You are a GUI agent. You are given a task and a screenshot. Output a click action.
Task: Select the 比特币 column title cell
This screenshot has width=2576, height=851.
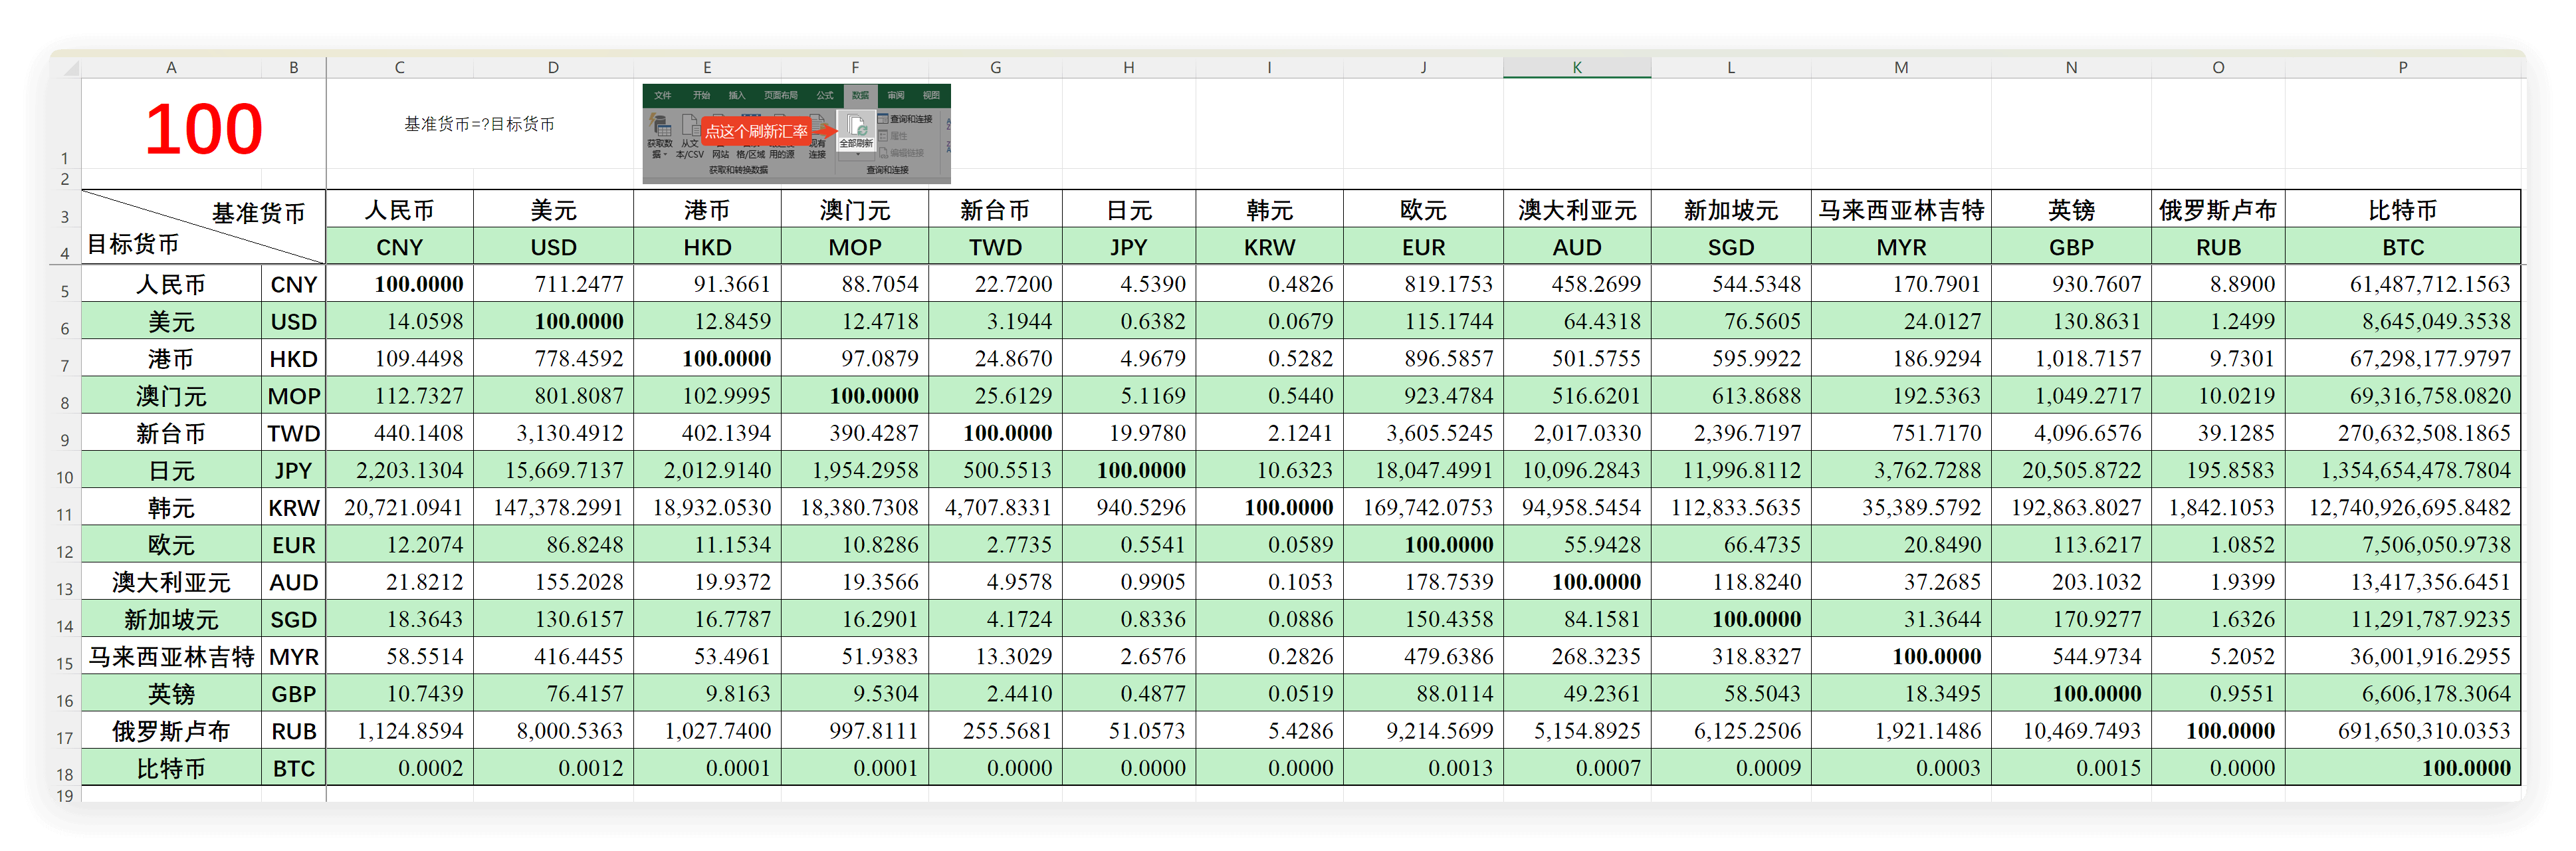[x=2402, y=210]
